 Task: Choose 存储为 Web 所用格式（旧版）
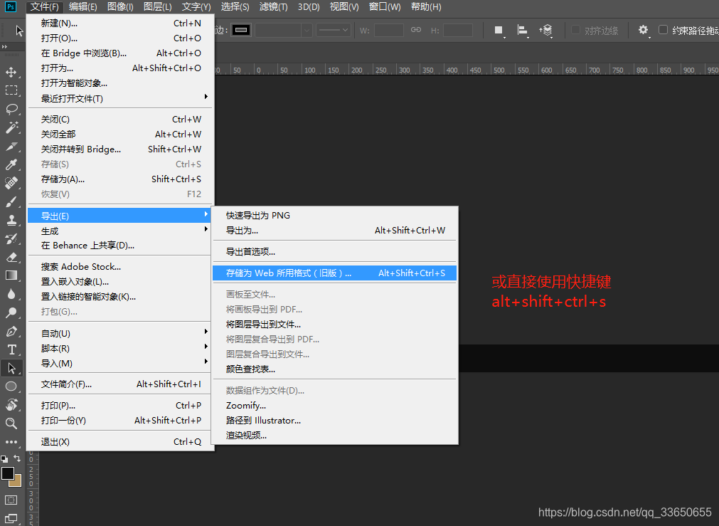point(335,273)
